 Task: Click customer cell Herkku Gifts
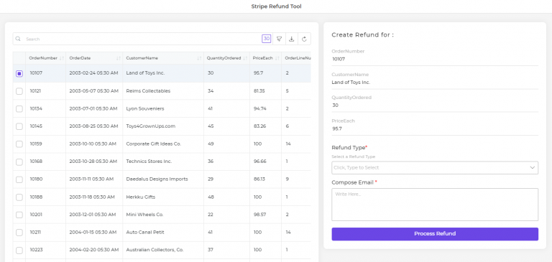(x=140, y=197)
